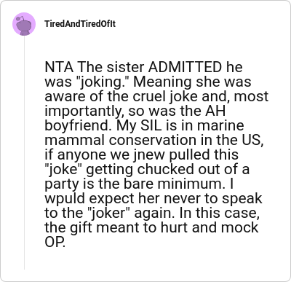The width and height of the screenshot is (291, 282).
Task: Collapse the comment using the vertical thread line
Action: 24,152
